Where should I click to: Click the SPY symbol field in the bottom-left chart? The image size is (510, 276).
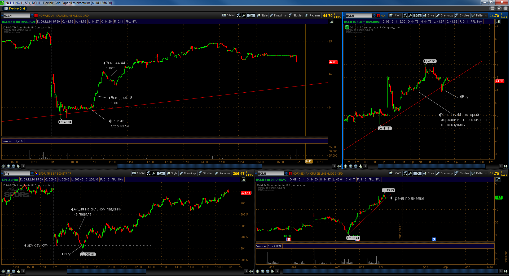coord(16,174)
